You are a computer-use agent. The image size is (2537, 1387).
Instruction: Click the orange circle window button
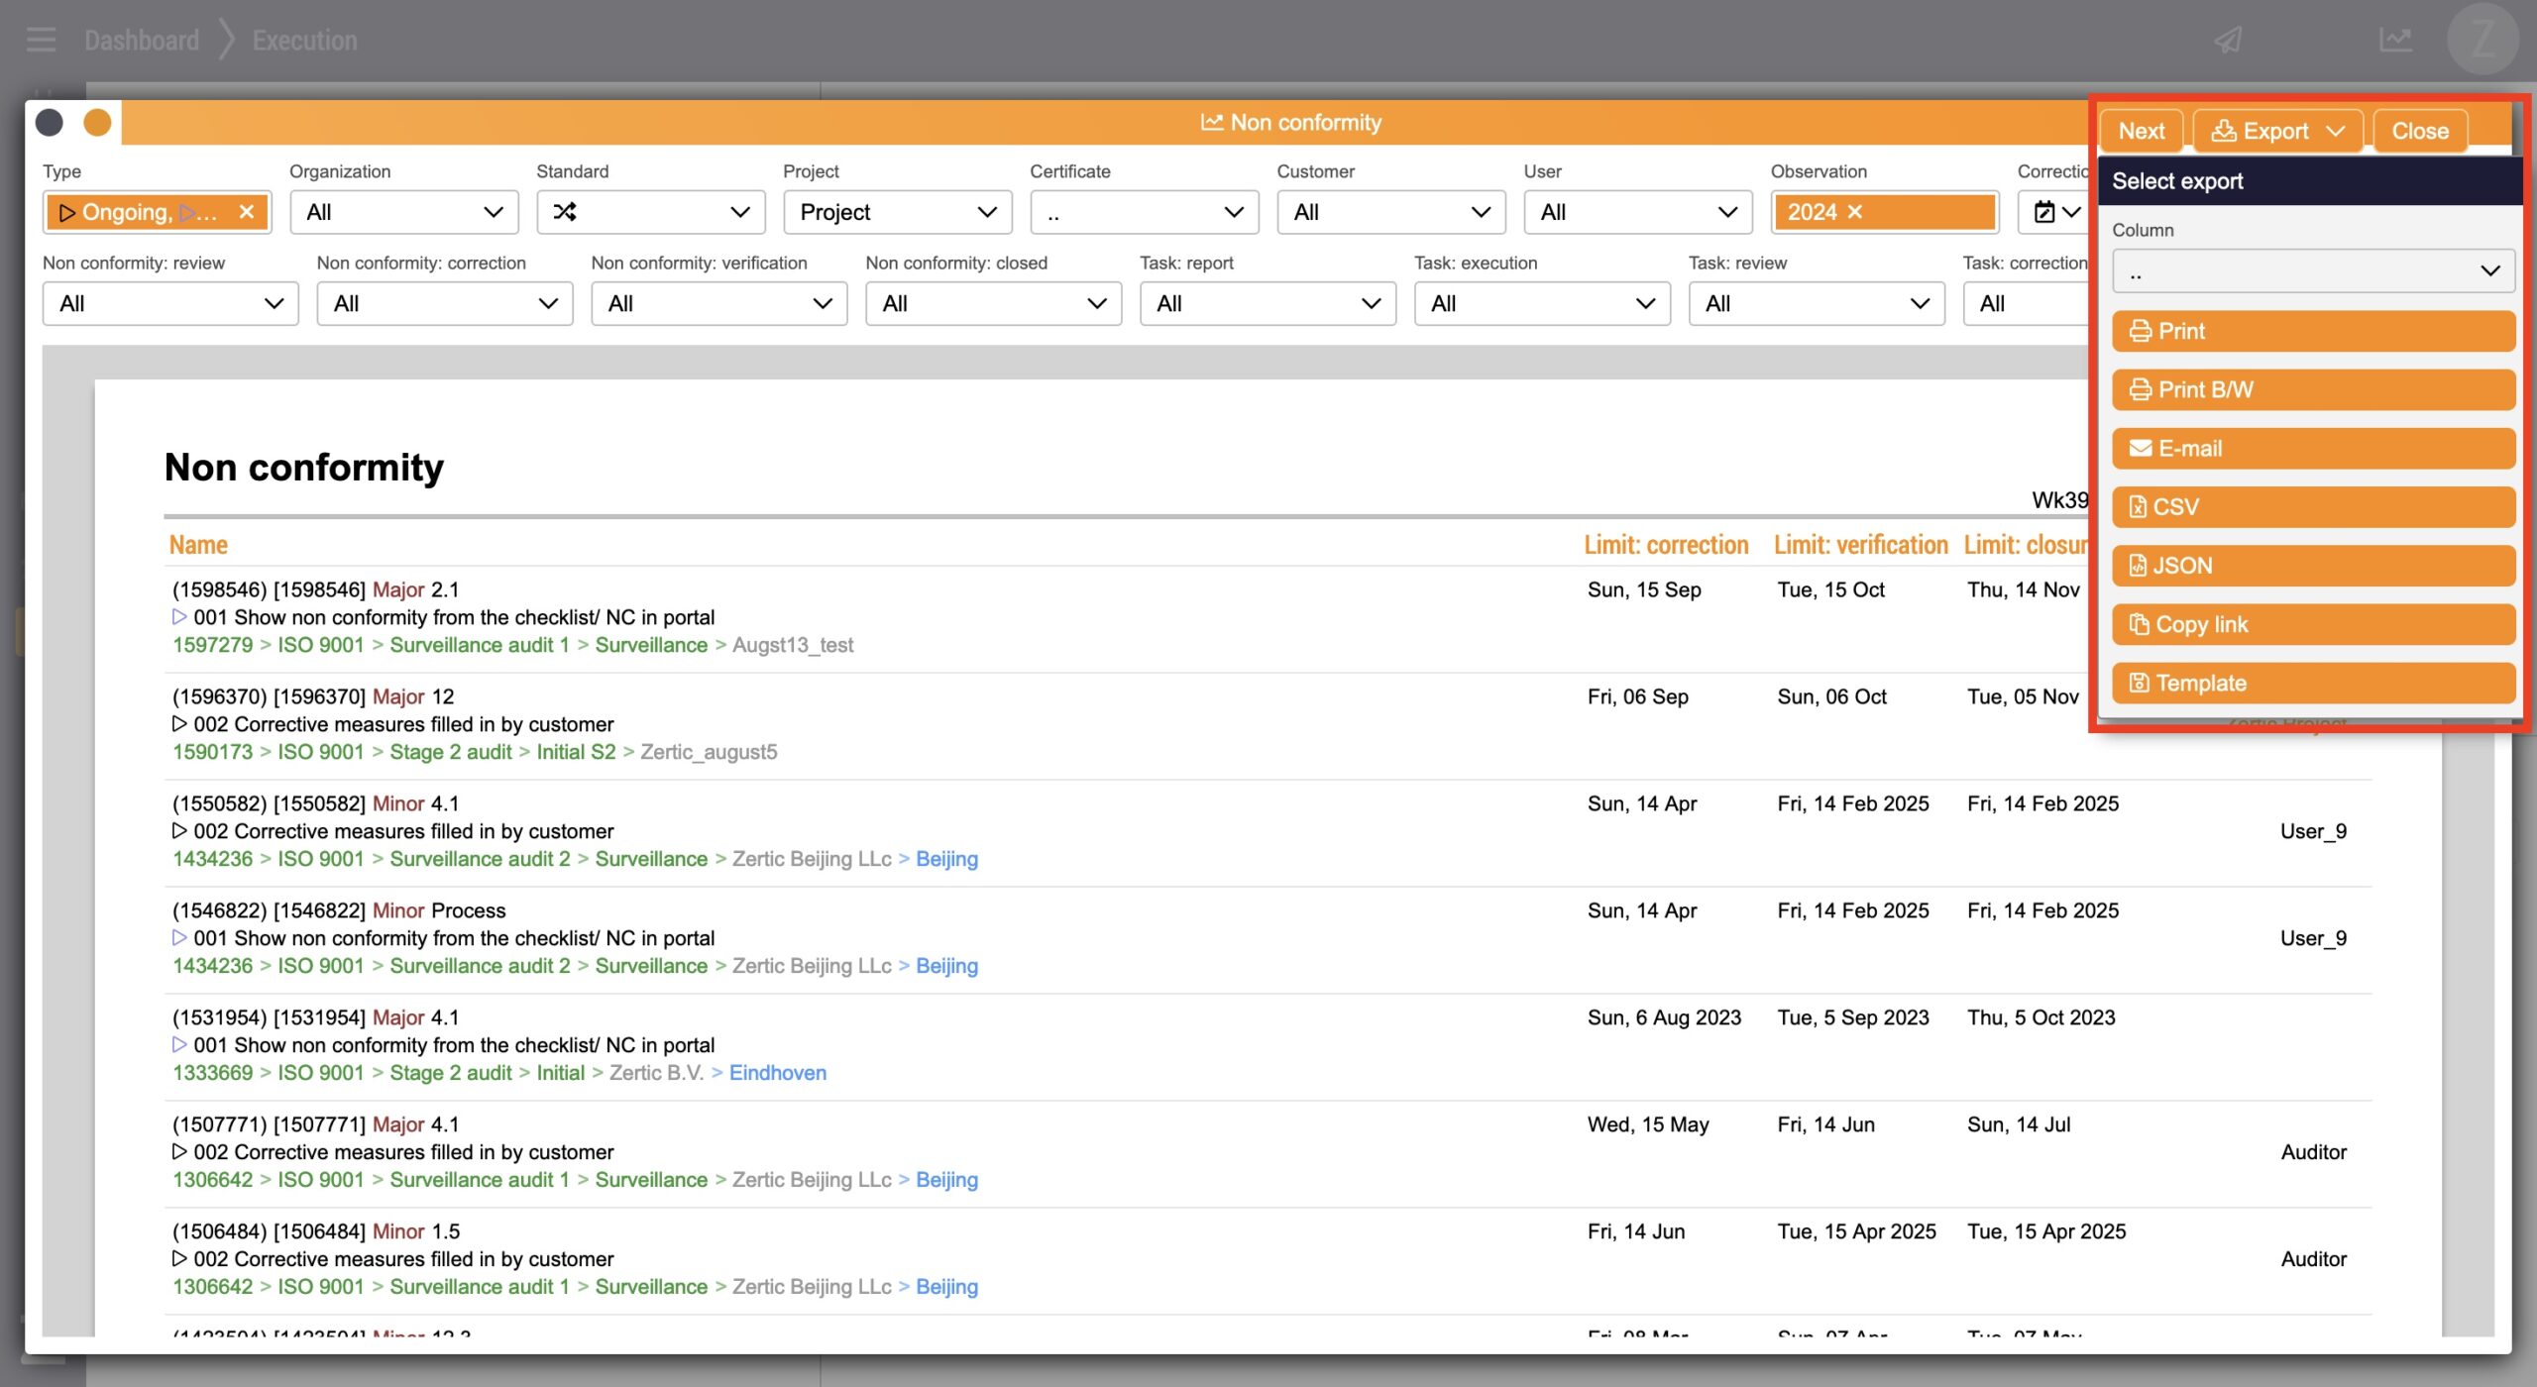tap(97, 123)
